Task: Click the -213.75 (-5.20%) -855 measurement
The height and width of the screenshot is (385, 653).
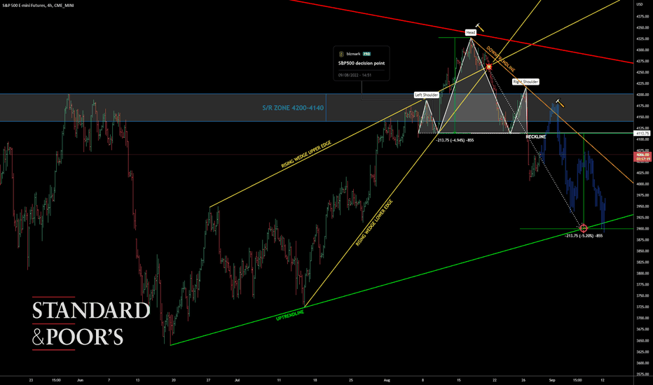Action: (x=584, y=236)
